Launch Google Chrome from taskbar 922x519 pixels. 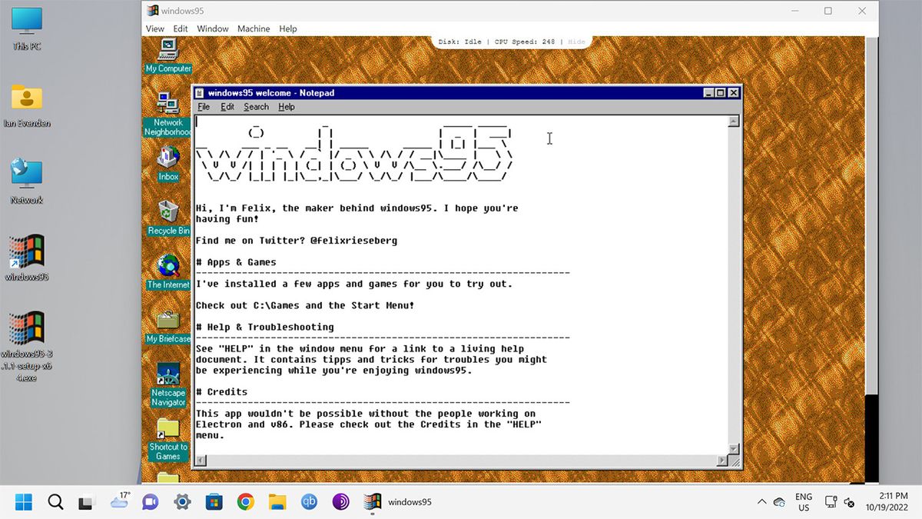(245, 502)
